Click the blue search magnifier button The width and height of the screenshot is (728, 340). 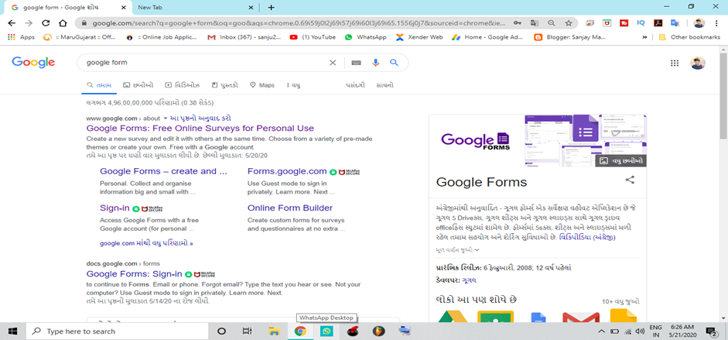point(395,63)
